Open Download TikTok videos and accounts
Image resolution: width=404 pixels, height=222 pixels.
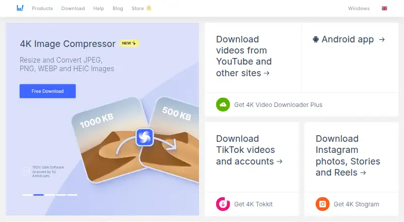(249, 150)
